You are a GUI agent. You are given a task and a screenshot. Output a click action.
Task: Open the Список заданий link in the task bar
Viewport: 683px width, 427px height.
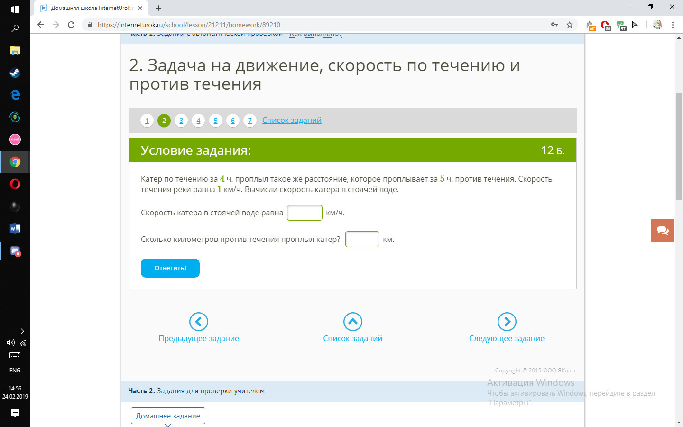292,121
